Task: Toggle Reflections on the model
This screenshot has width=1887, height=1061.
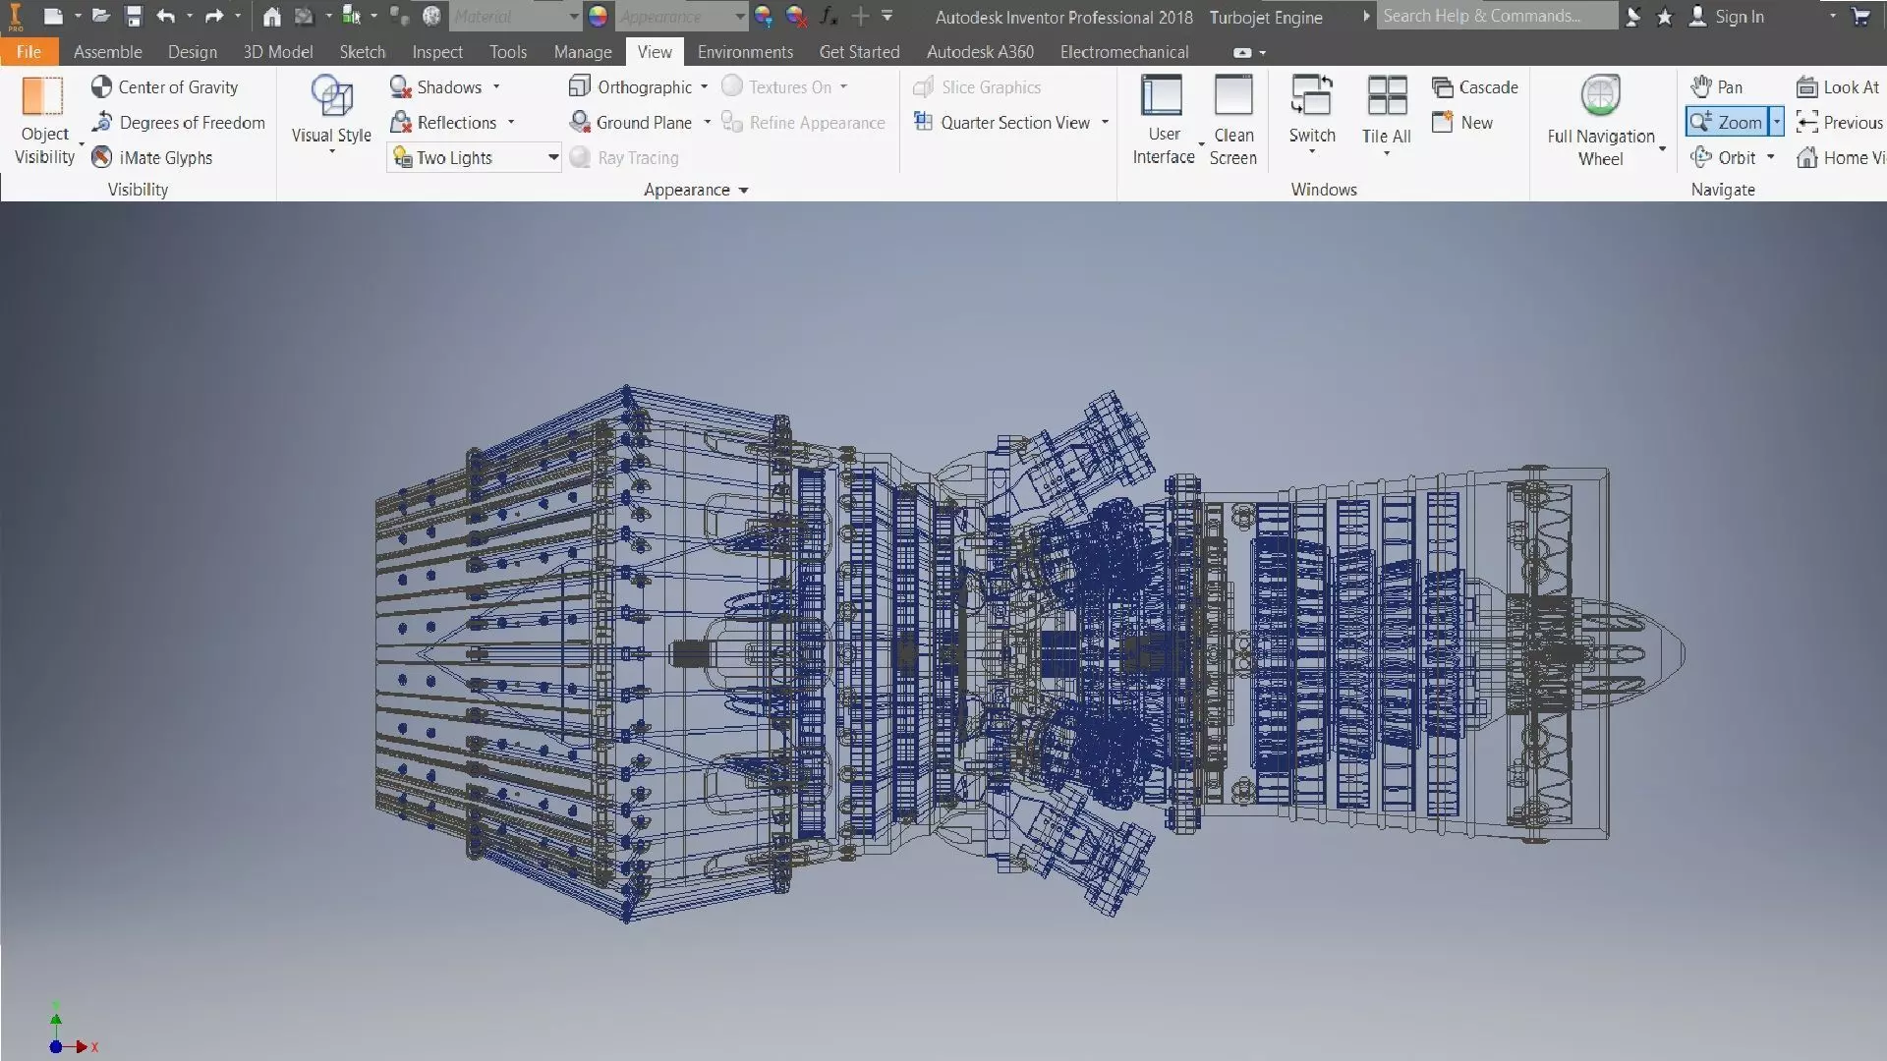Action: (x=443, y=122)
